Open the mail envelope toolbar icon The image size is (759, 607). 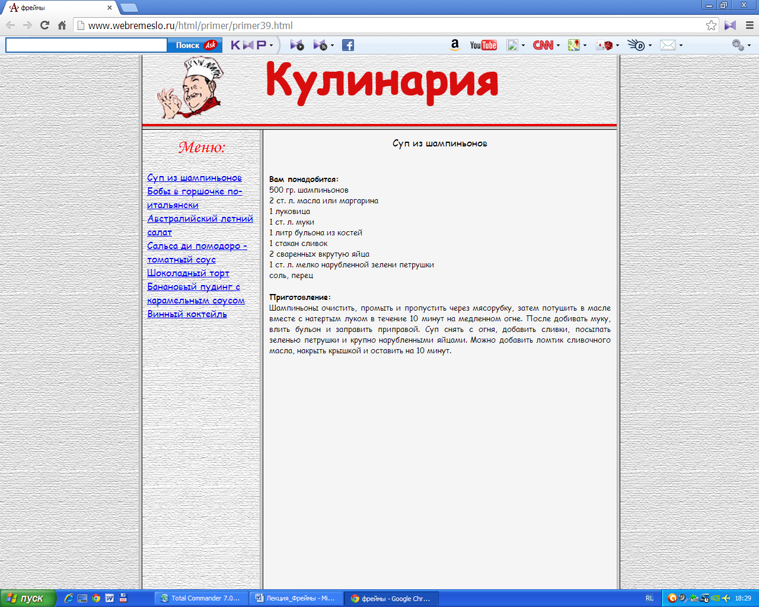click(668, 45)
